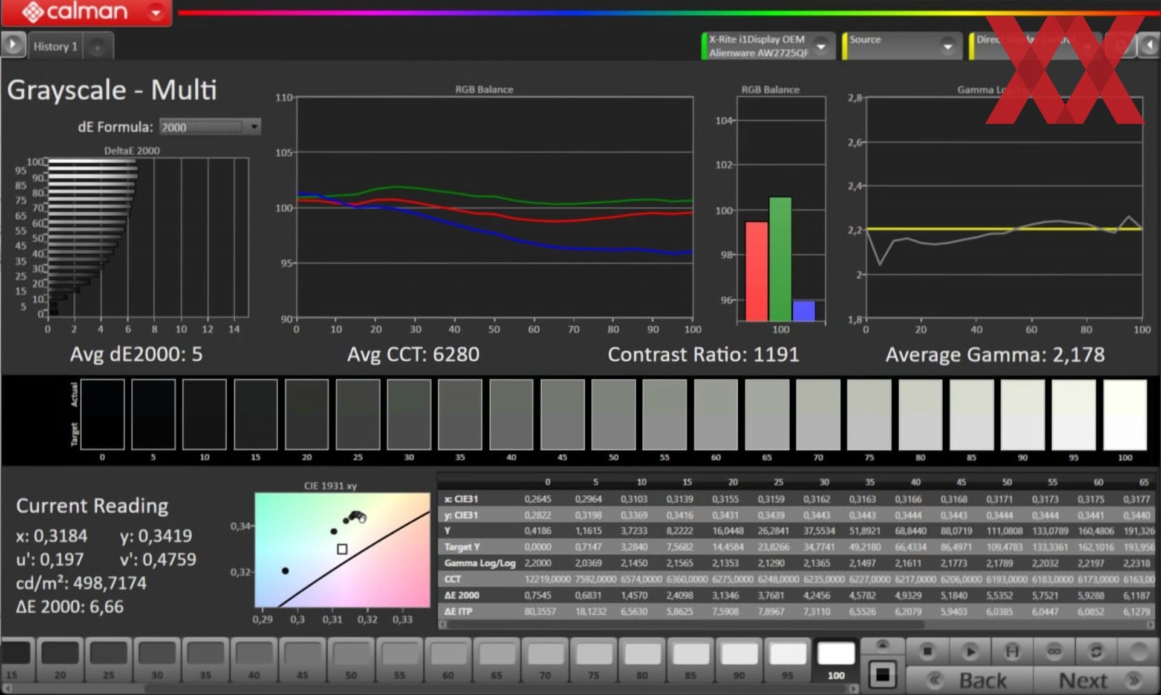1161x695 pixels.
Task: Select the 100 percent white level button
Action: point(836,661)
